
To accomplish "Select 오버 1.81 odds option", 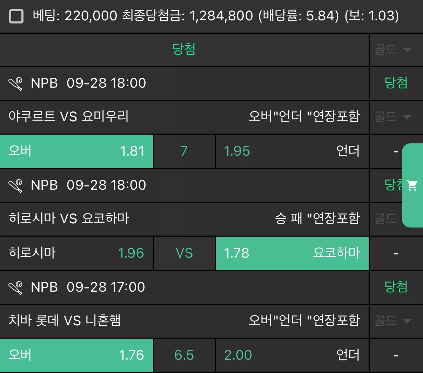I will (76, 151).
